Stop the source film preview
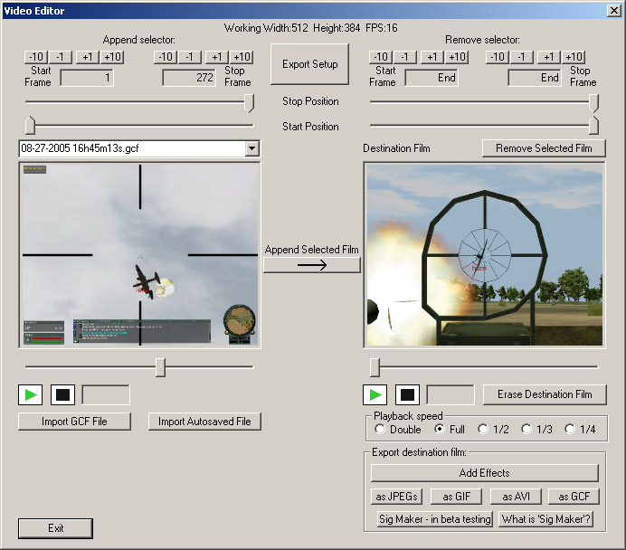This screenshot has width=626, height=550. coord(62,394)
